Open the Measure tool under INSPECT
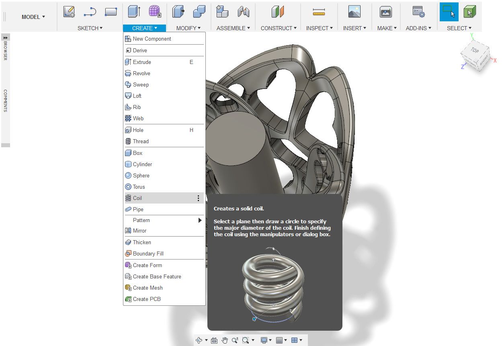 click(319, 12)
